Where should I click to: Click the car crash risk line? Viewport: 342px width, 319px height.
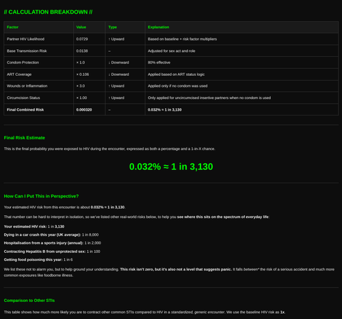point(51,235)
